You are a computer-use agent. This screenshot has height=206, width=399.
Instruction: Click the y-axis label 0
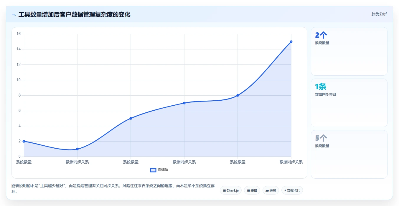pos(19,157)
